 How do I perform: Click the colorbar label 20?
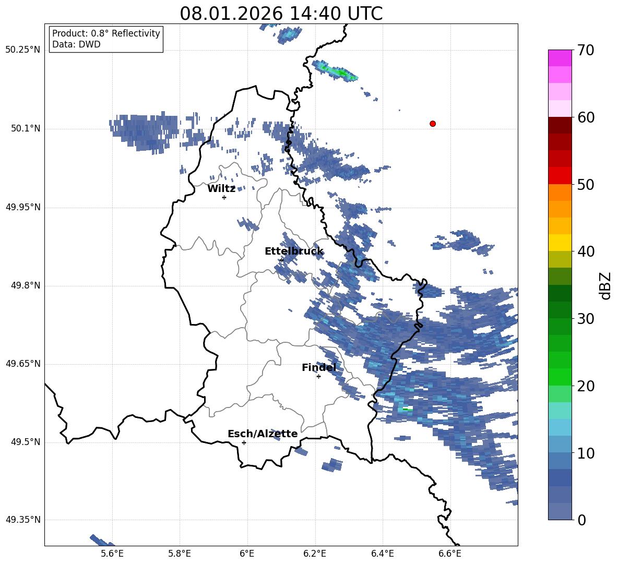pyautogui.click(x=586, y=386)
